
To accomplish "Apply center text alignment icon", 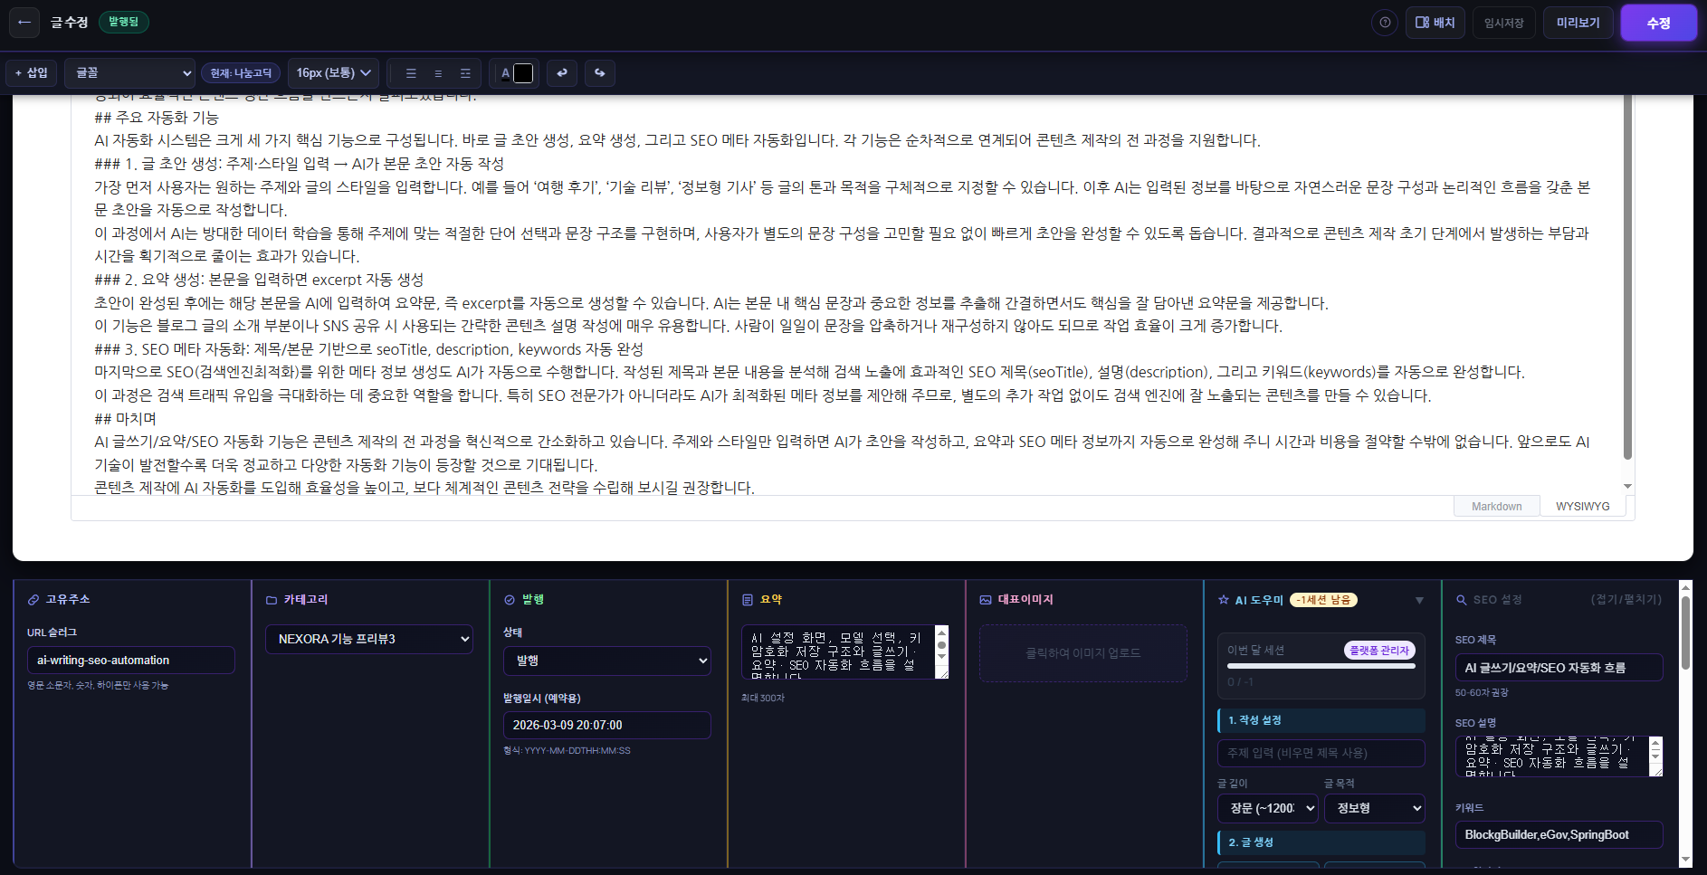I will point(438,73).
